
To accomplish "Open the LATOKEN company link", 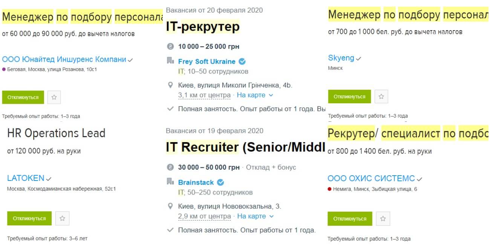I will pyautogui.click(x=26, y=178).
